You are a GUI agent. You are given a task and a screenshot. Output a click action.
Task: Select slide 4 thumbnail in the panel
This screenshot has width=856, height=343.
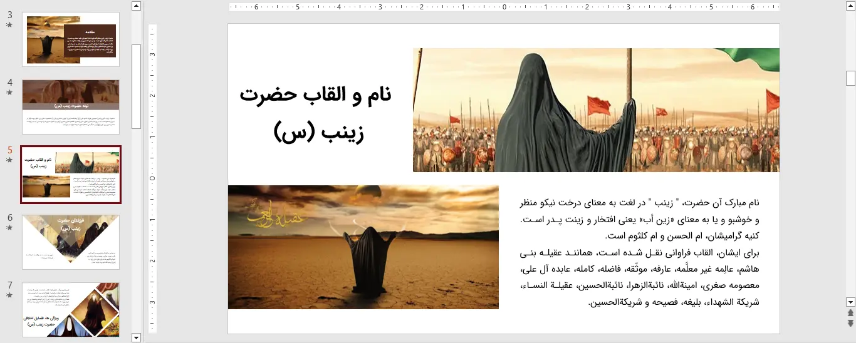point(71,107)
